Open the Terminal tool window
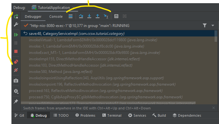Image resolution: width=219 pixels, height=124 pixels. pyautogui.click(x=112, y=115)
